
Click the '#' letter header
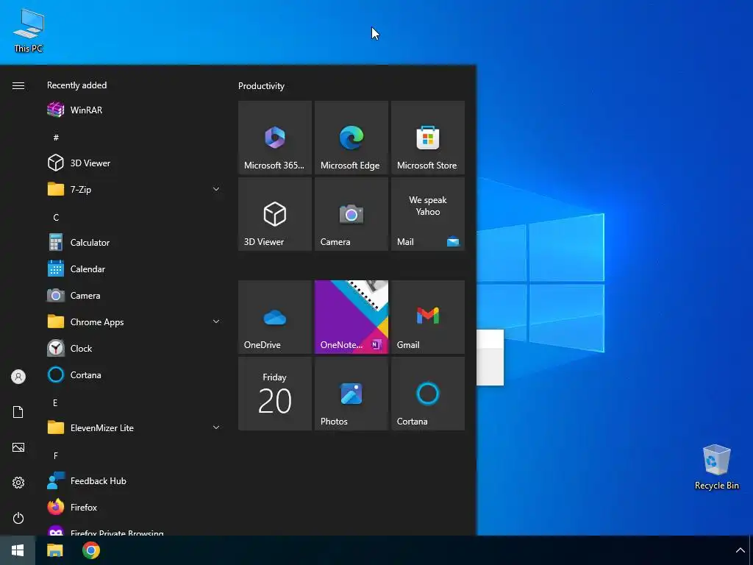point(56,138)
